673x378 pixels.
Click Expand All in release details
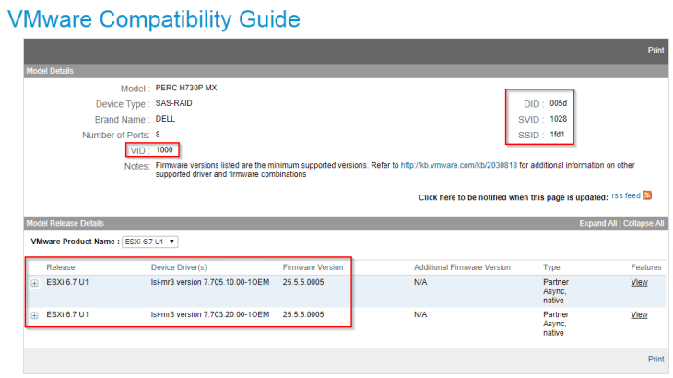coord(598,223)
